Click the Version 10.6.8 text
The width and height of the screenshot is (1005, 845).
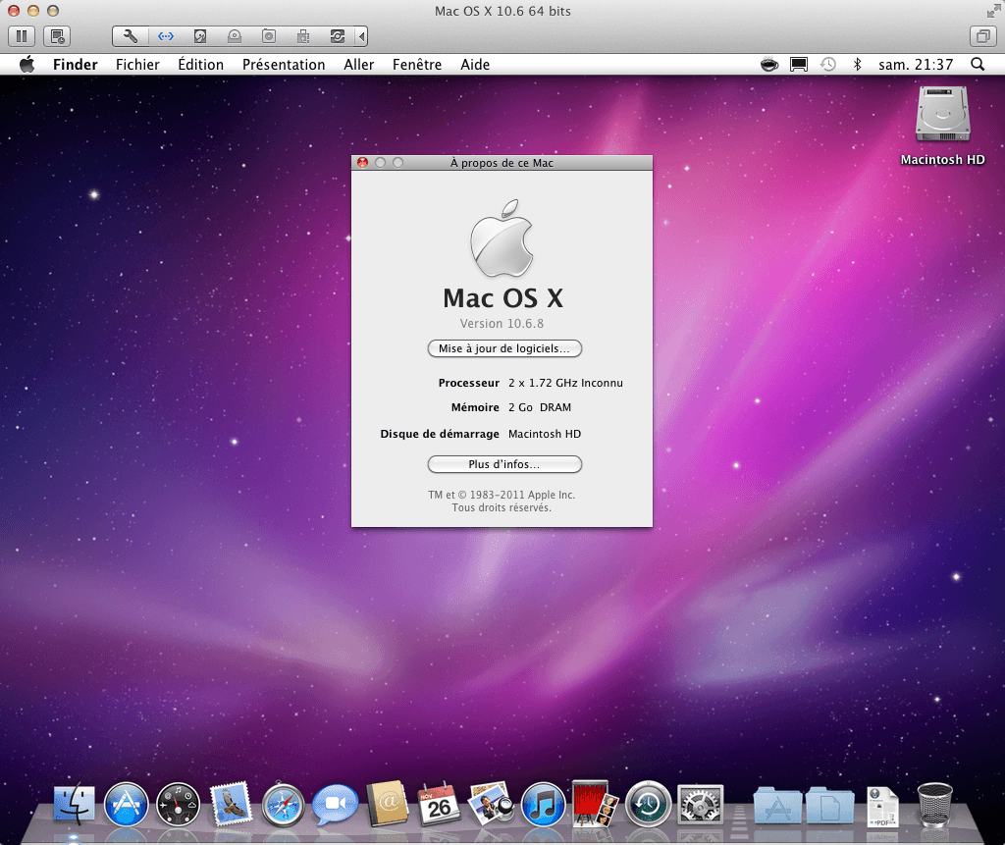pos(502,324)
